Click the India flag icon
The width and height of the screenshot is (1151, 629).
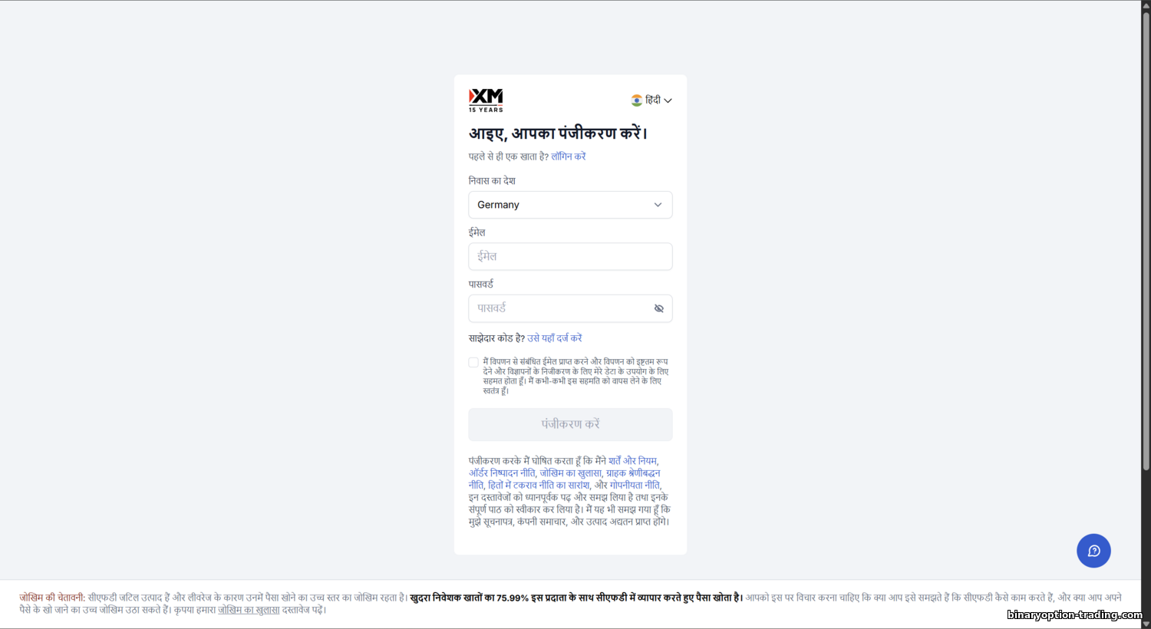point(636,100)
